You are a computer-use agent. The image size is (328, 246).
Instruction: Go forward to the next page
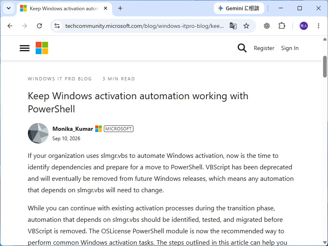coord(25,26)
